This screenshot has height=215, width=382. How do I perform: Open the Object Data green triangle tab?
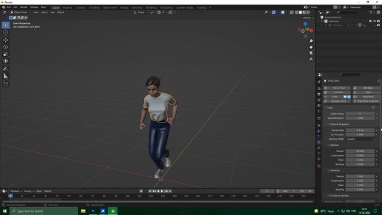[x=319, y=153]
